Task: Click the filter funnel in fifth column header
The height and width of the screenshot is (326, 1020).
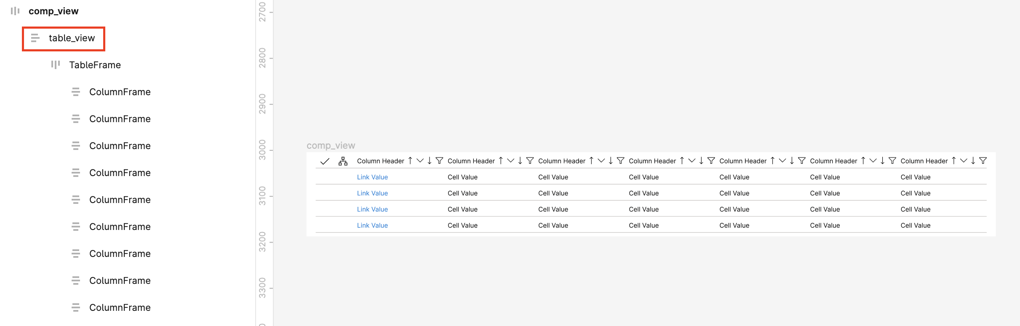Action: [x=802, y=160]
